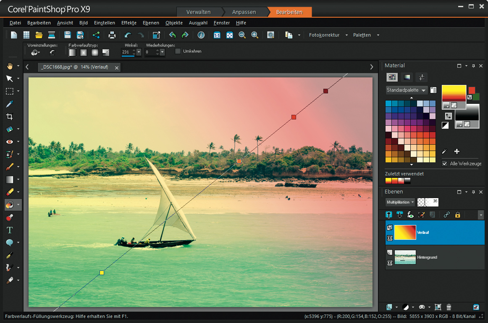This screenshot has width=488, height=323.
Task: Select the Text tool in left toolbar
Action: click(10, 230)
